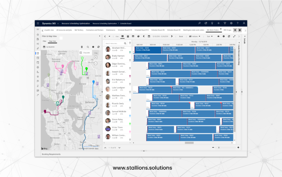
Task: Click the search magnifier in top bar
Action: pyautogui.click(x=199, y=23)
